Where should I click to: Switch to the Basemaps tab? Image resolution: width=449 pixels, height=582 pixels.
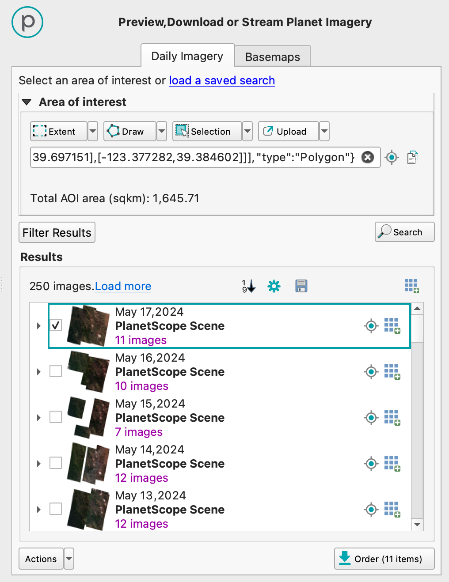pos(272,57)
